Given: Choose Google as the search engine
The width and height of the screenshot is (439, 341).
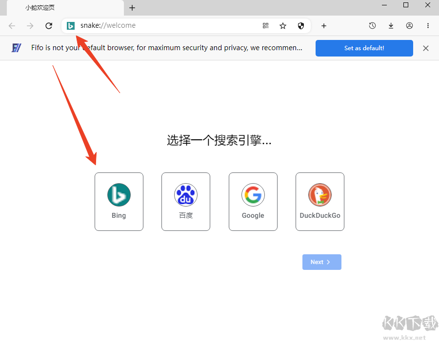Looking at the screenshot, I should click(x=253, y=202).
